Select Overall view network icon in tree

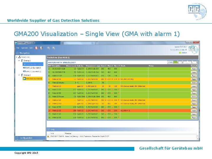[19, 57]
